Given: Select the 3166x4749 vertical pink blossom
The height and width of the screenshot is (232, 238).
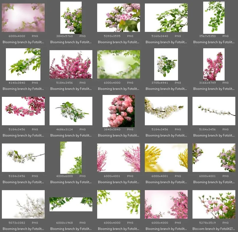Looking at the screenshot, I should (214, 64).
